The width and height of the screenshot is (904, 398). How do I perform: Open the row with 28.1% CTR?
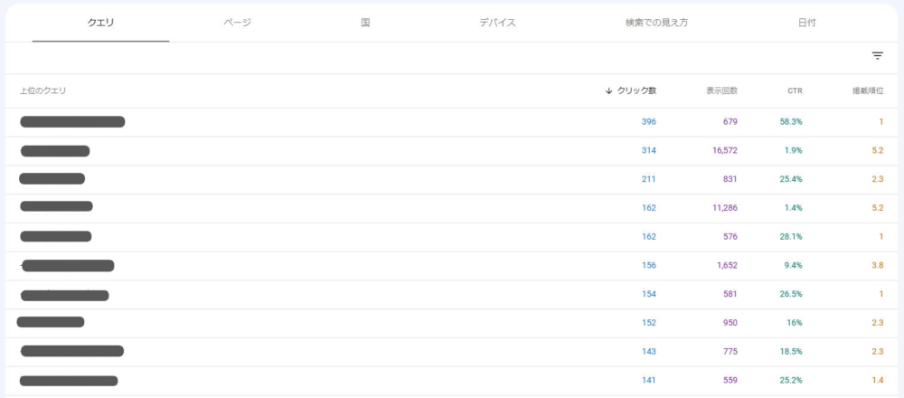coord(452,237)
